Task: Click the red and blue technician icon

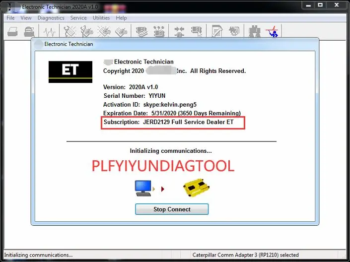Action: [272, 31]
